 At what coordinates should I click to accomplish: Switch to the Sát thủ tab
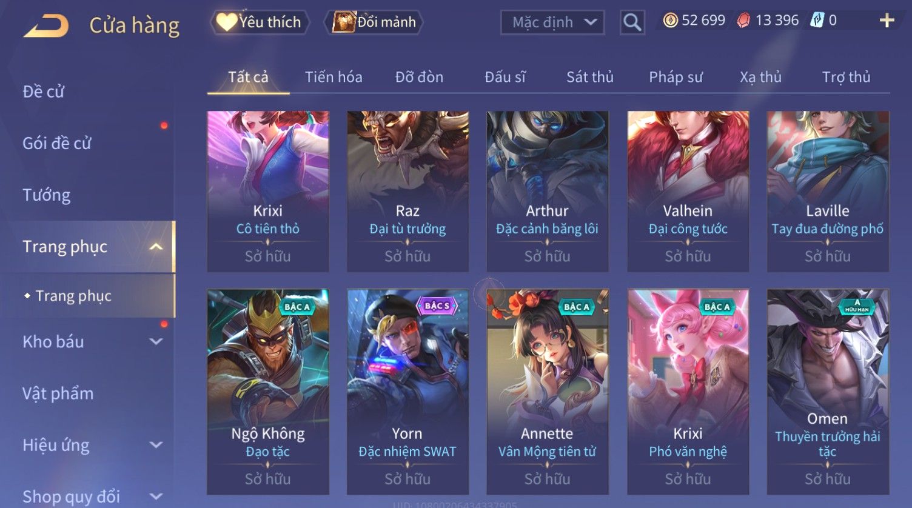point(590,77)
